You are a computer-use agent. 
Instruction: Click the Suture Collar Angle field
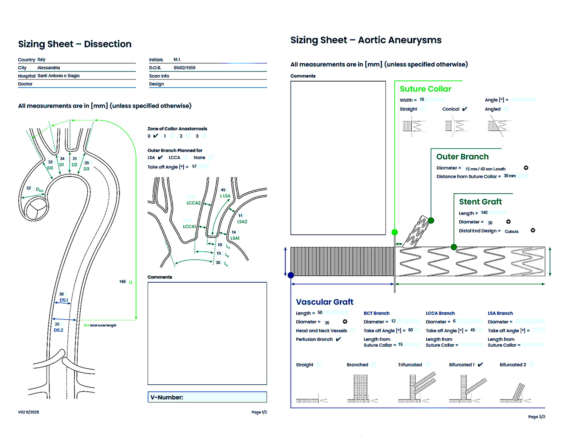(x=524, y=99)
